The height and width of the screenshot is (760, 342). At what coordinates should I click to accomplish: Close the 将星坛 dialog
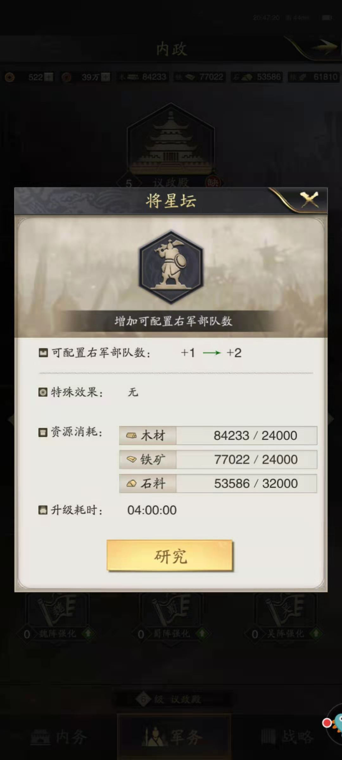point(309,200)
